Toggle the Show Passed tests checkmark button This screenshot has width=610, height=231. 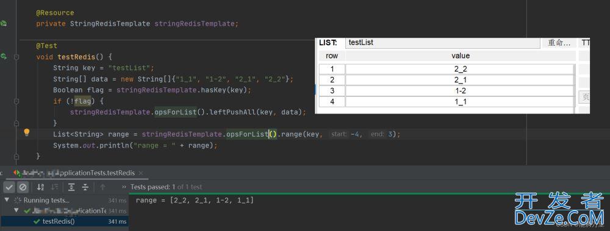point(9,187)
